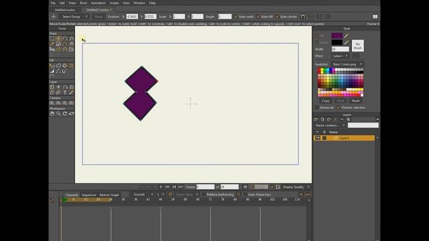The image size is (429, 241).
Task: Choose the highlighted Transform Points tool
Action: tap(58, 39)
